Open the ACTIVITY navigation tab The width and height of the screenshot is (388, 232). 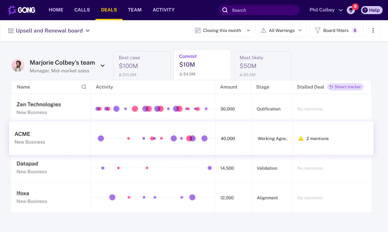tap(164, 10)
